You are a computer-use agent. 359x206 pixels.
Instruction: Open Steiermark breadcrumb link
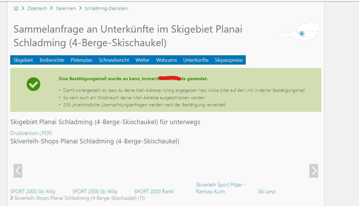tap(66, 9)
